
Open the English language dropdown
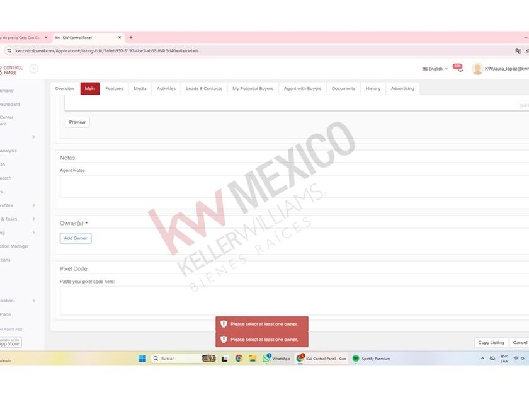click(x=435, y=69)
